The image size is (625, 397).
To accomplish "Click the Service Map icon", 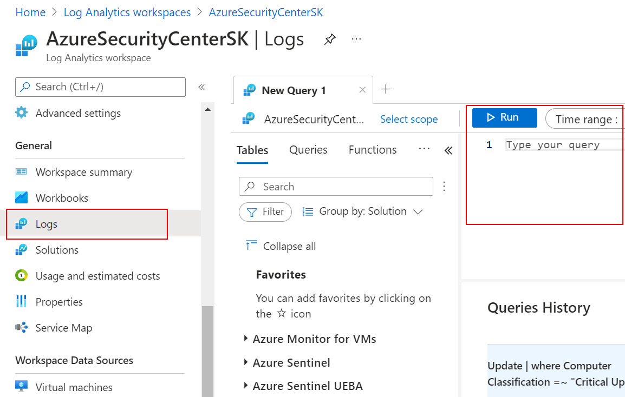I will tap(21, 327).
